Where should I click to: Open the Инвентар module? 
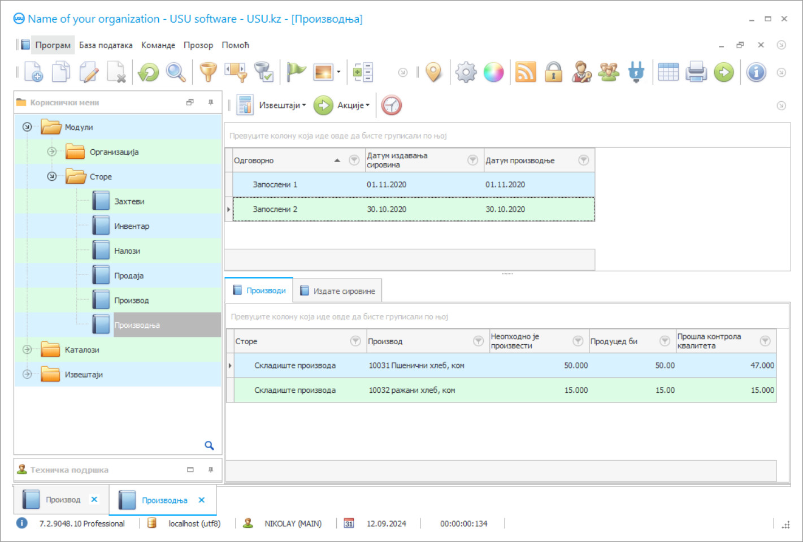[132, 226]
